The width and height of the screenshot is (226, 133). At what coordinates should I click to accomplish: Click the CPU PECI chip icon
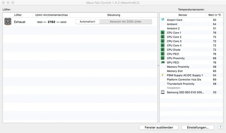pyautogui.click(x=163, y=54)
